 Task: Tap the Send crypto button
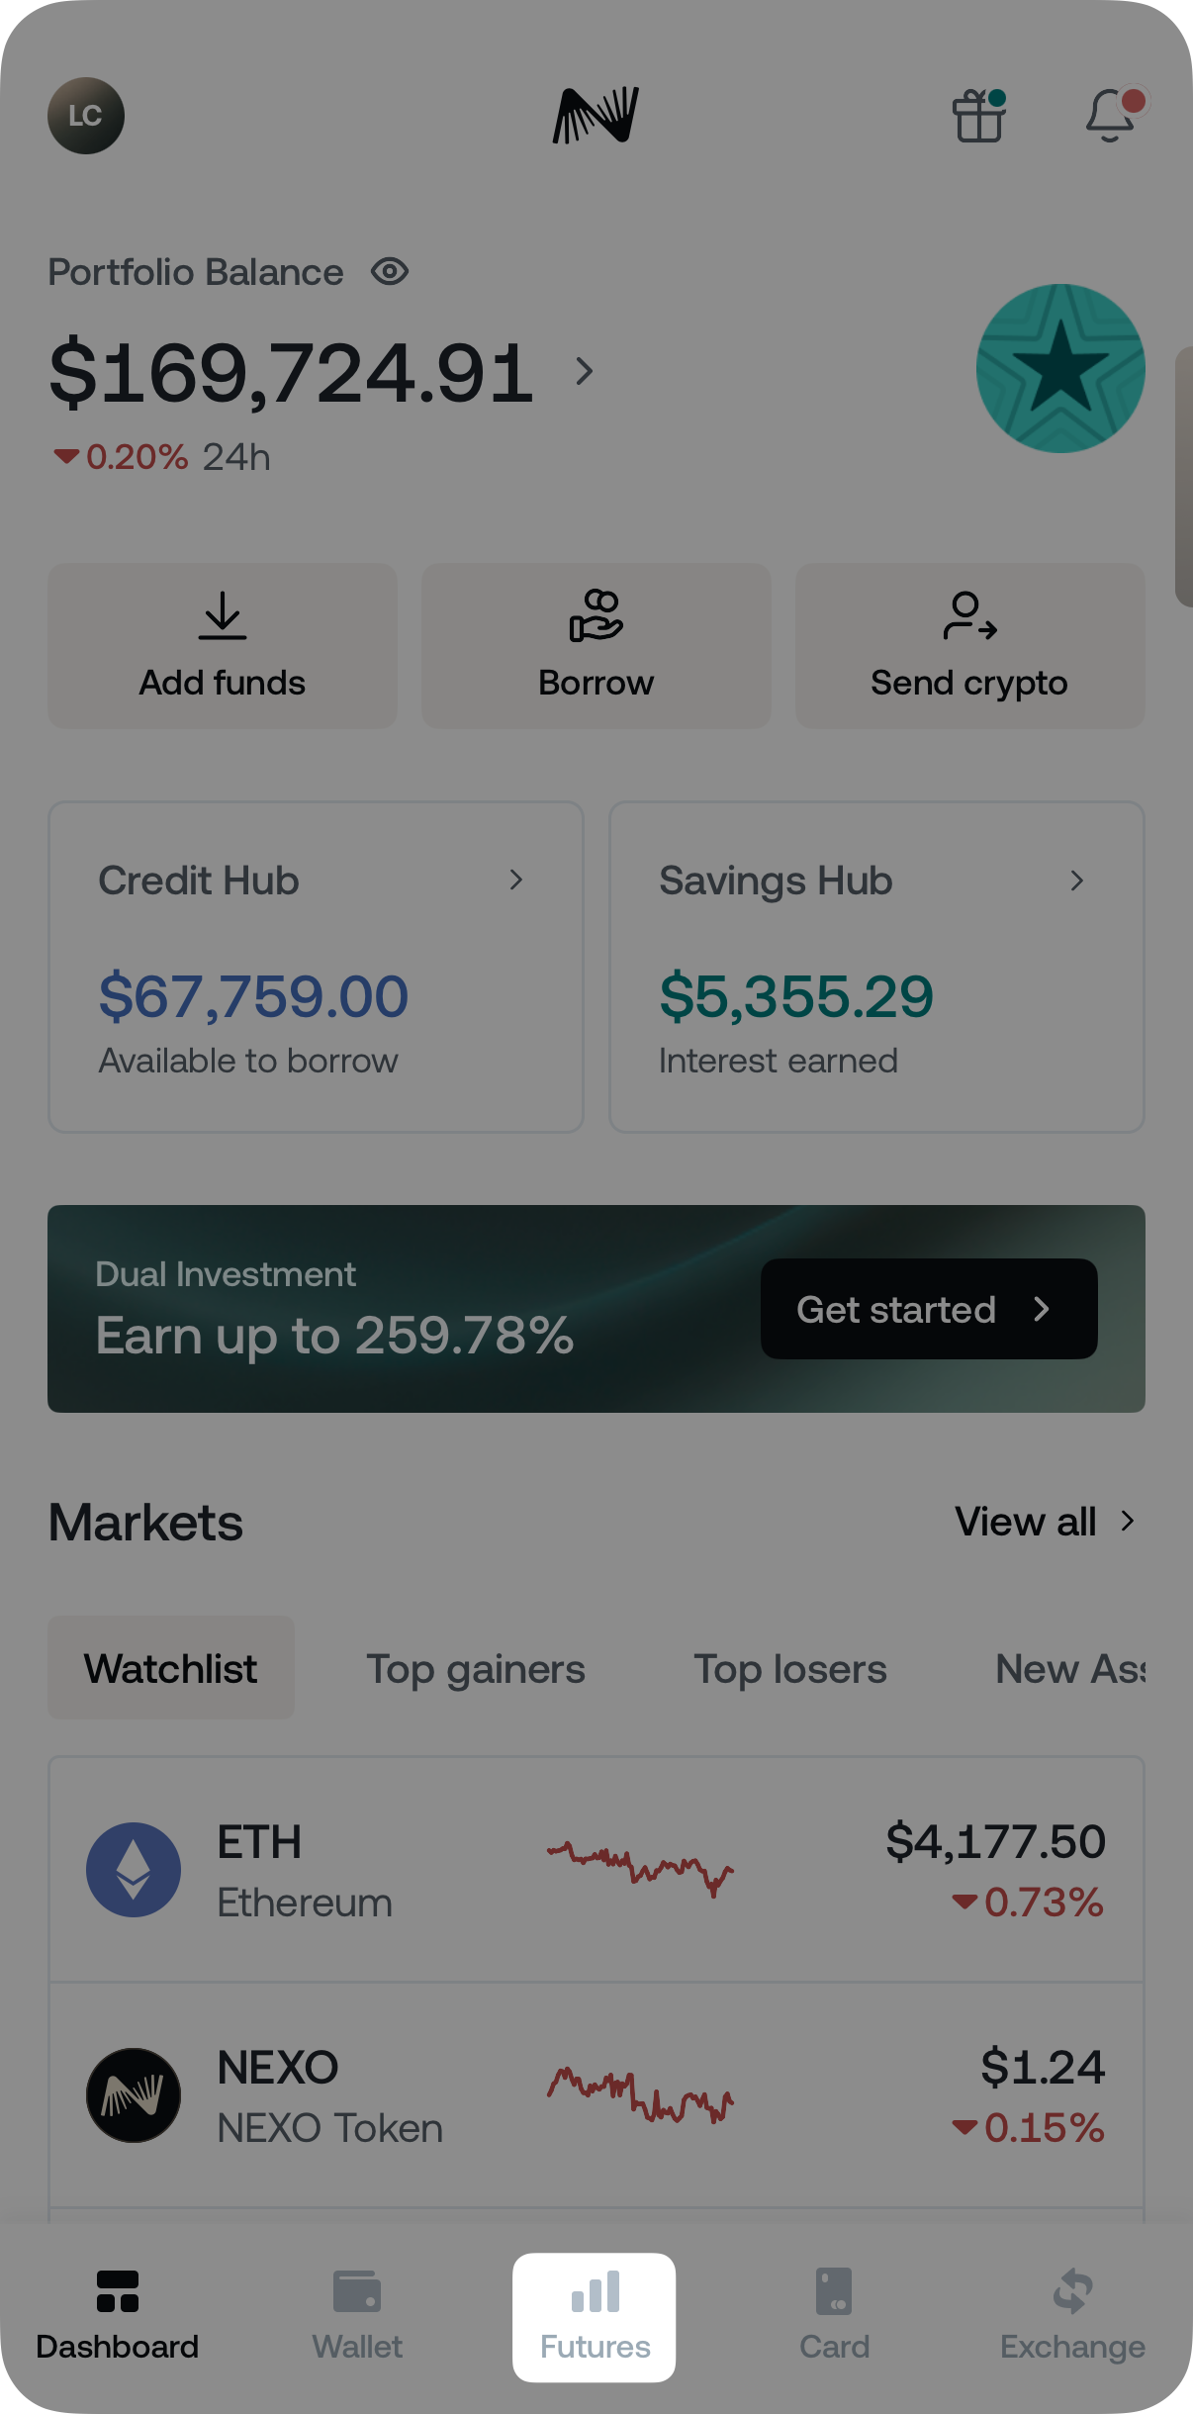pos(969,646)
